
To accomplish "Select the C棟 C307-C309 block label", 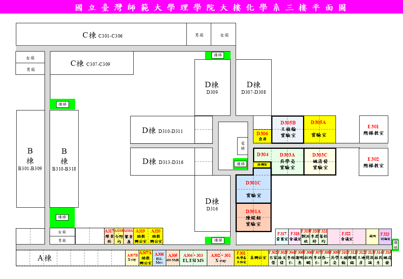I will coord(90,64).
